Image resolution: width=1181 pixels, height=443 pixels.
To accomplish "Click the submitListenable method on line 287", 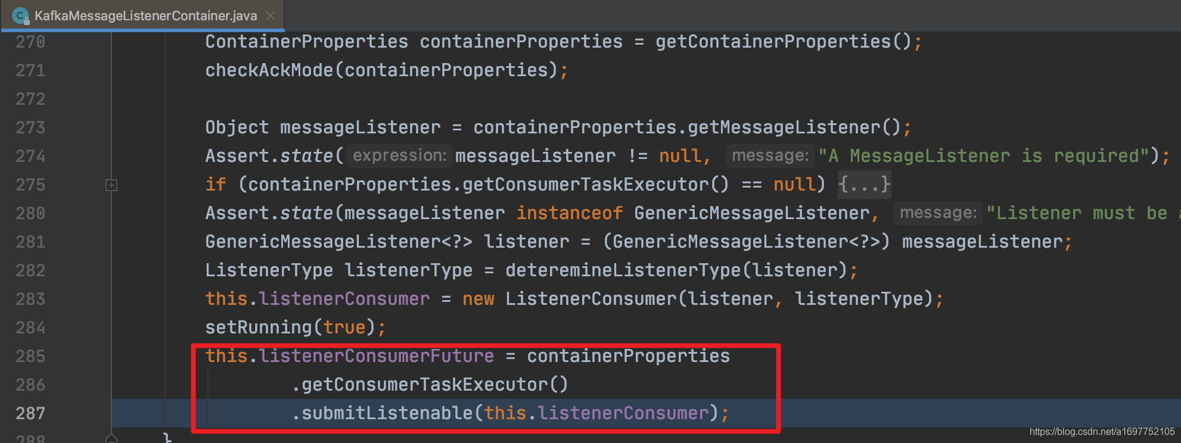I will [x=387, y=413].
